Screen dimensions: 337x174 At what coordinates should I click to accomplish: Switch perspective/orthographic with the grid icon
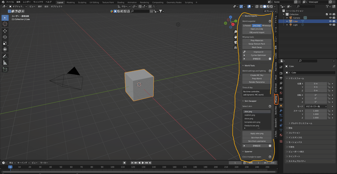coord(235,48)
